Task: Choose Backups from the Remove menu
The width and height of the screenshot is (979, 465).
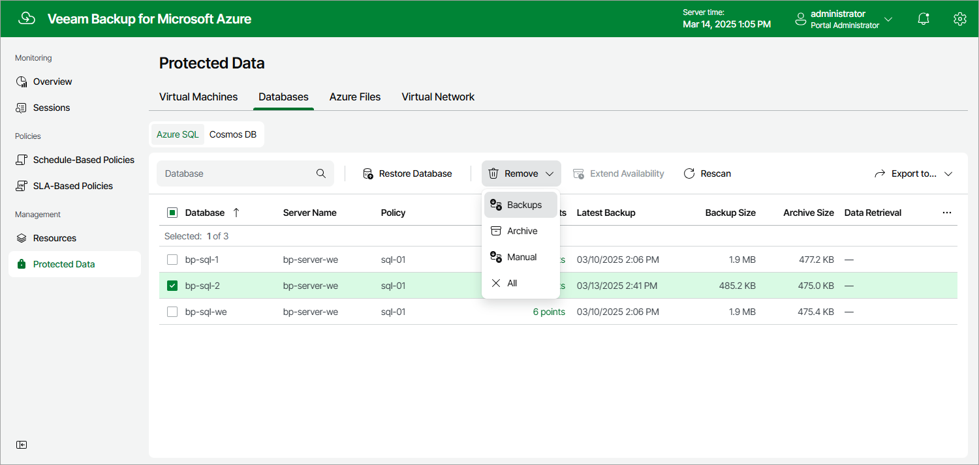Action: (x=521, y=205)
